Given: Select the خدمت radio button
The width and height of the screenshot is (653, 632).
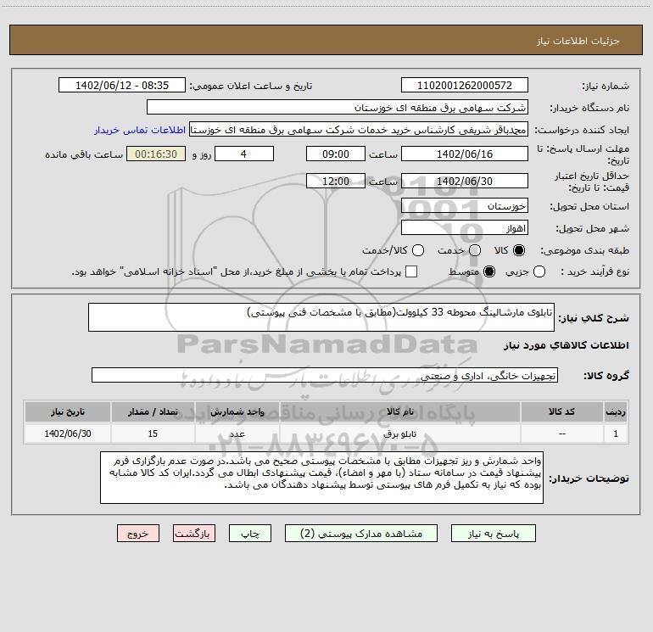Looking at the screenshot, I should point(475,250).
